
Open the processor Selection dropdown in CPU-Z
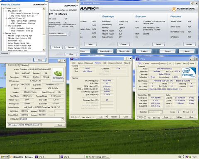pos(161,112)
